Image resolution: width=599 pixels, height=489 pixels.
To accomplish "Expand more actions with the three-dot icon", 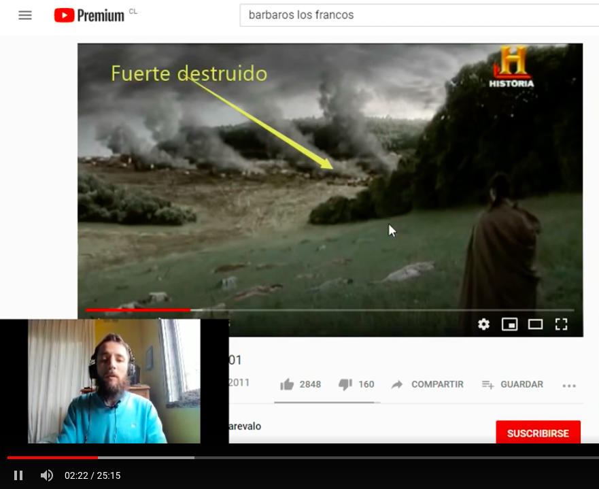I will (x=569, y=386).
